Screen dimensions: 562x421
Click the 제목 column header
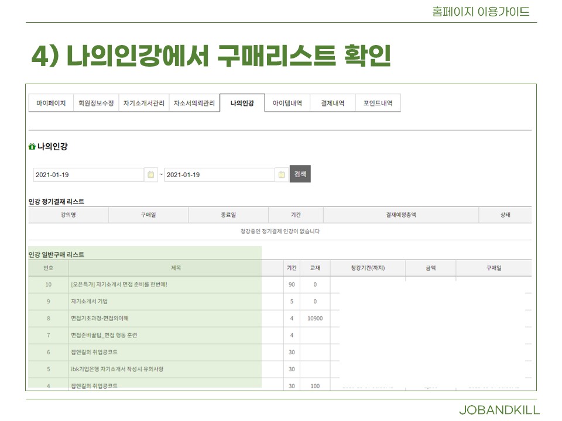(x=176, y=268)
